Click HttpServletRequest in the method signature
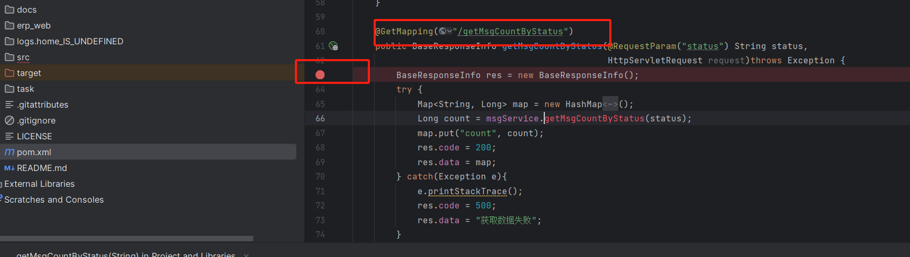Screen dimensions: 910x257 [655, 61]
